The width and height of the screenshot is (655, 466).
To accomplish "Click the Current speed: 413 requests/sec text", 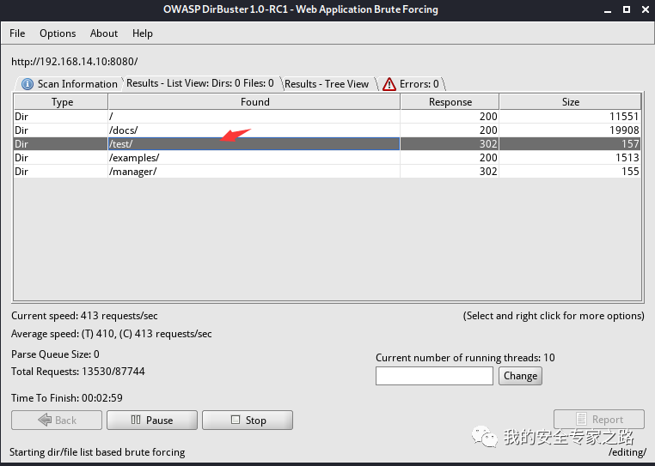I will tap(84, 316).
